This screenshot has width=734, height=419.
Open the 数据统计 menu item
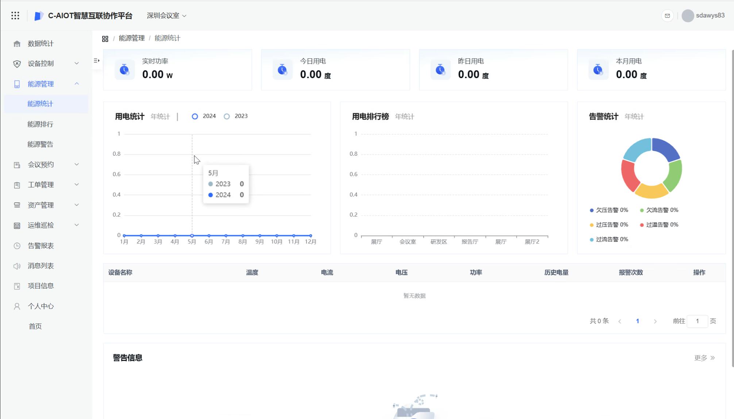pyautogui.click(x=46, y=44)
